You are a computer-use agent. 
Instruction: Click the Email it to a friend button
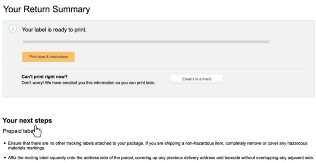197,79
